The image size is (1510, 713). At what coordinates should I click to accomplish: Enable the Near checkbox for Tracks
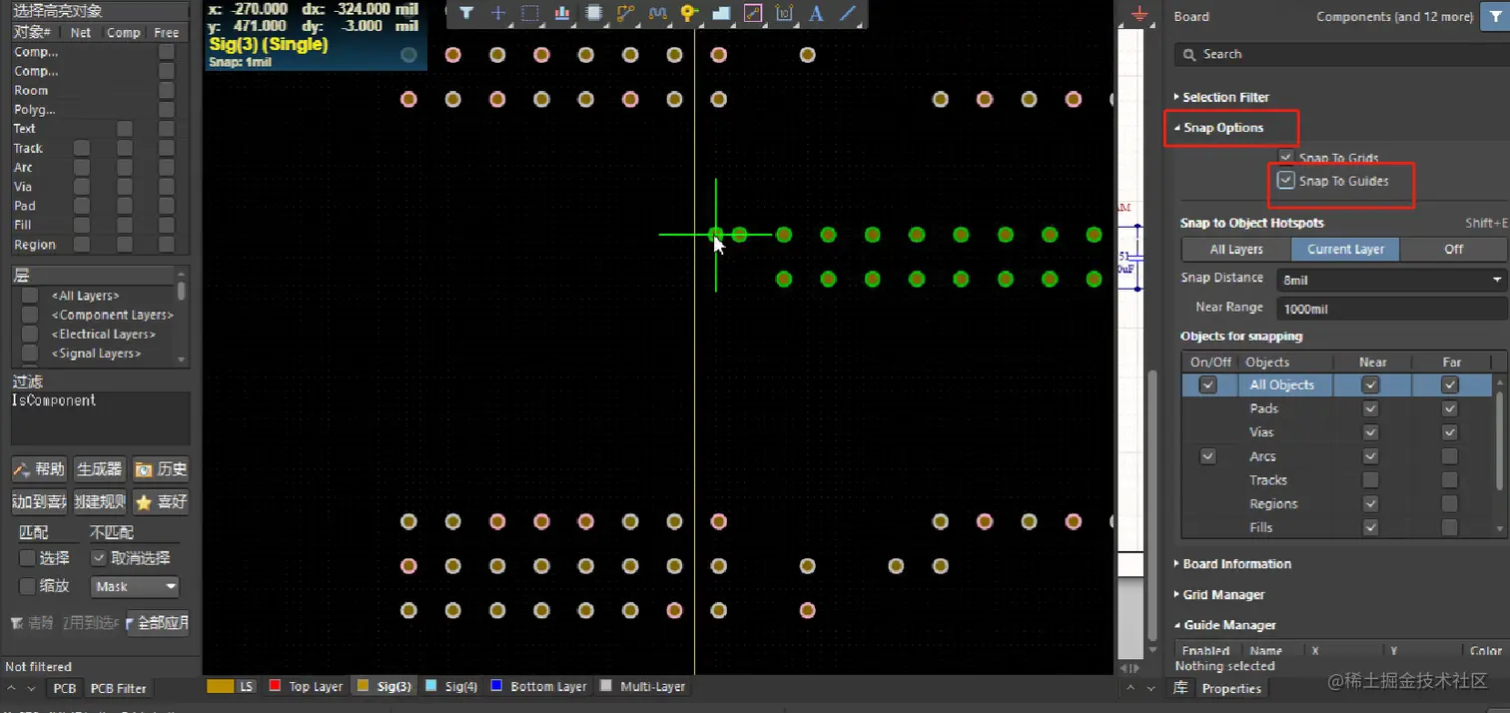coord(1370,479)
